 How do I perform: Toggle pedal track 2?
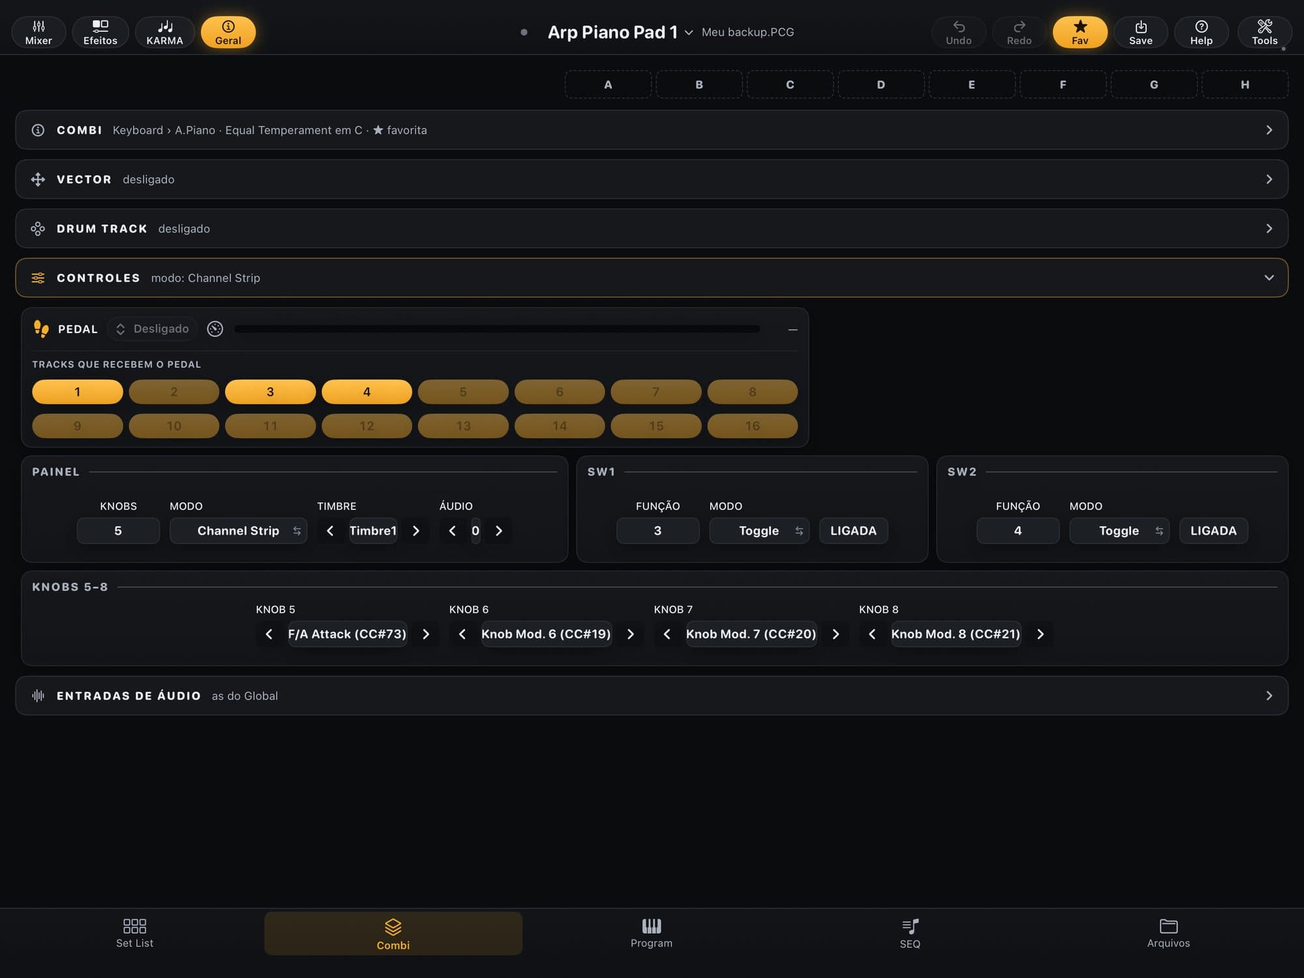pyautogui.click(x=174, y=392)
